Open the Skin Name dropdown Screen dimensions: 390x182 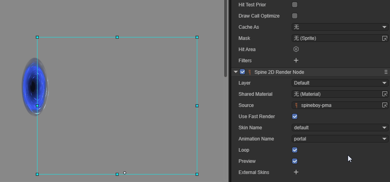340,128
